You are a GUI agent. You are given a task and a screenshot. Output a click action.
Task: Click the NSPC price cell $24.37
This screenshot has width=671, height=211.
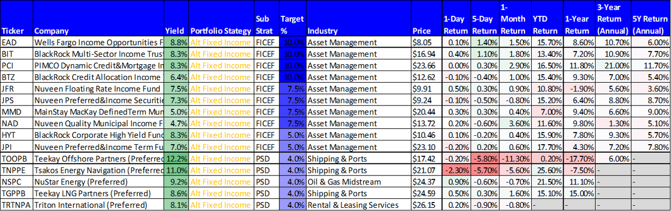click(x=427, y=181)
